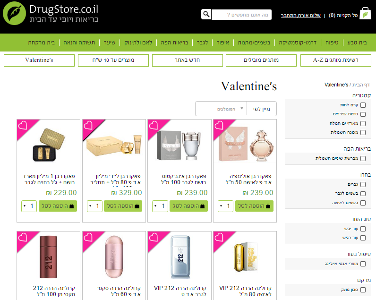Click heart icon on 1 Million gift set

point(23,125)
